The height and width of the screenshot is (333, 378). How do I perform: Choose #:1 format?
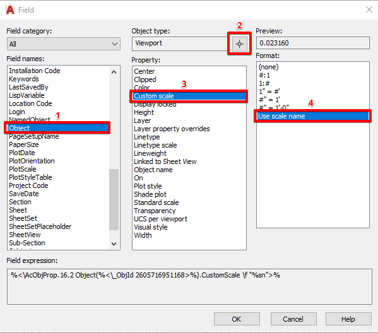pyautogui.click(x=264, y=75)
